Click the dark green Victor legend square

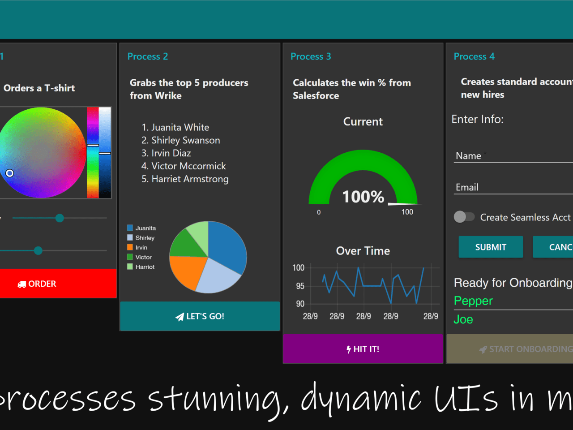(130, 257)
